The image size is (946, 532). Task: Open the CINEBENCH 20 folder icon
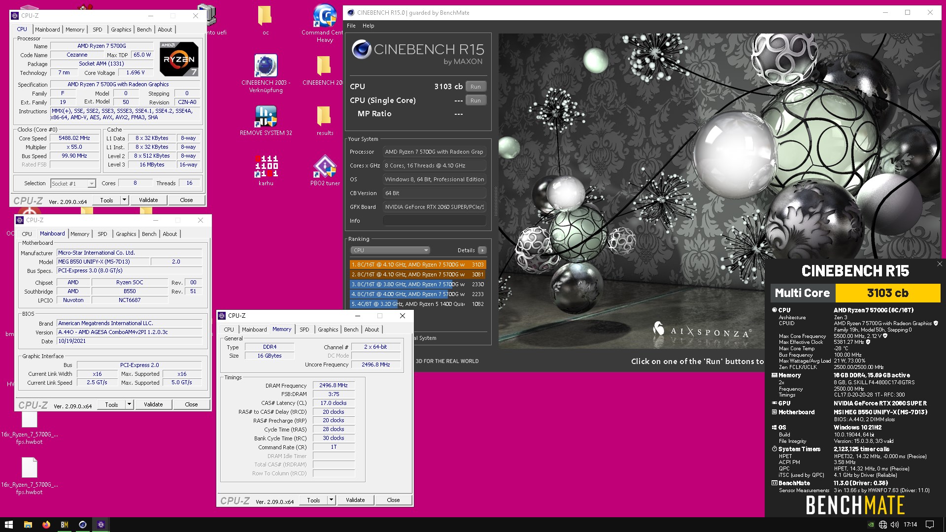pyautogui.click(x=323, y=70)
